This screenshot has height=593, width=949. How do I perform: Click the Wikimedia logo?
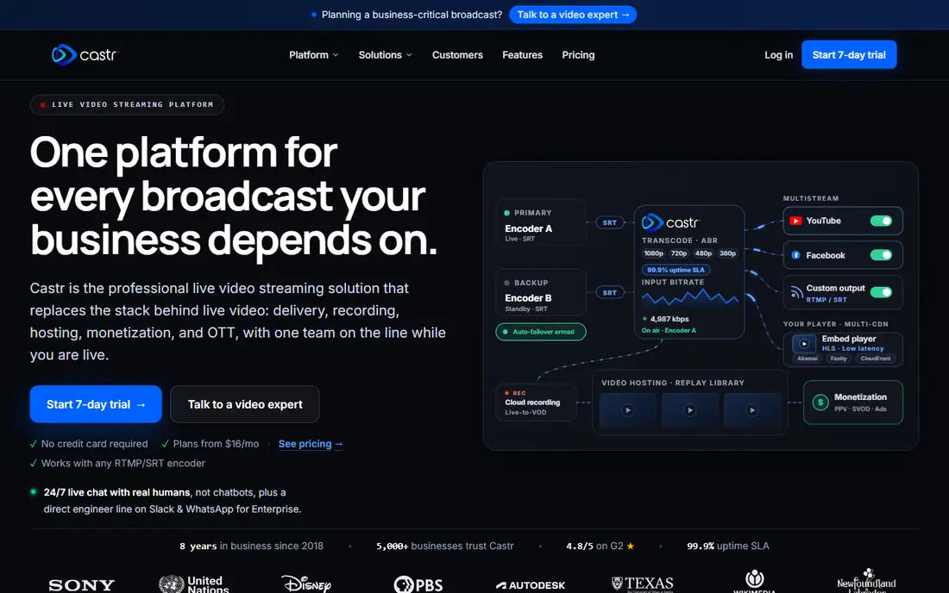(754, 582)
